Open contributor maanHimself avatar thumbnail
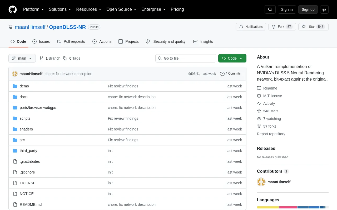 tap(261, 182)
